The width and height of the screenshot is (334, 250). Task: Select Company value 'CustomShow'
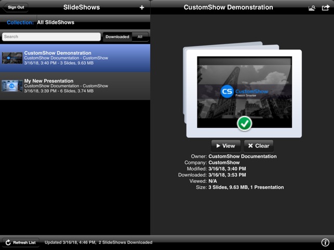[x=224, y=162]
